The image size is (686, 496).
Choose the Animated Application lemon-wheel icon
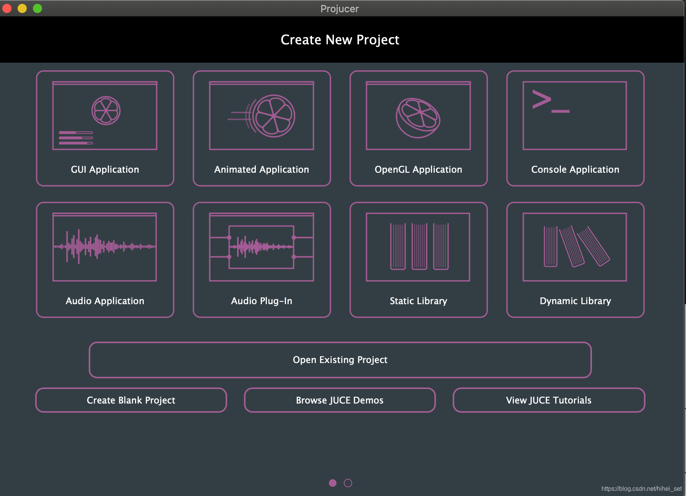point(262,115)
